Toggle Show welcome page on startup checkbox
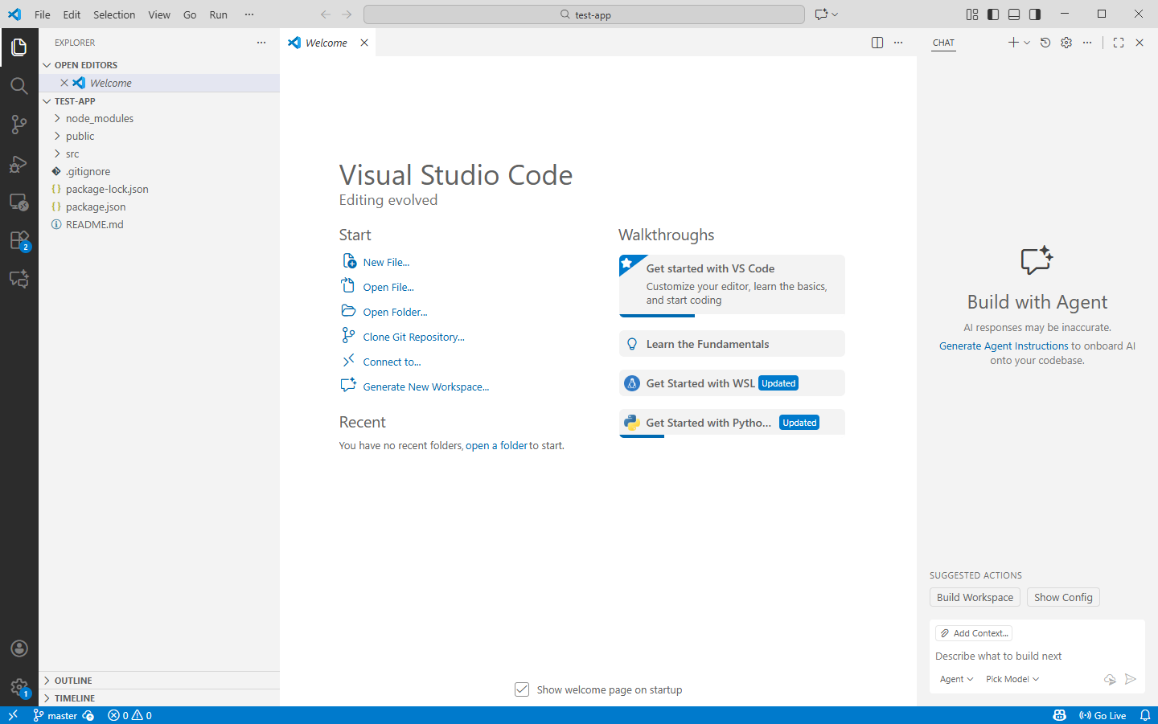Screen dimensions: 1158x724 pyautogui.click(x=522, y=689)
